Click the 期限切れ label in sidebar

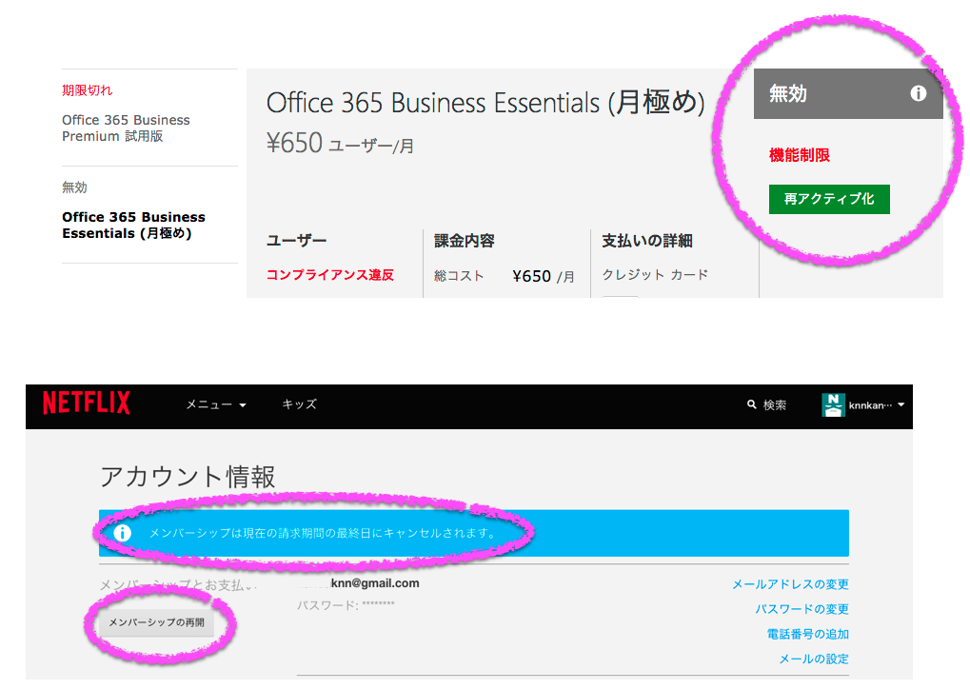pos(88,90)
